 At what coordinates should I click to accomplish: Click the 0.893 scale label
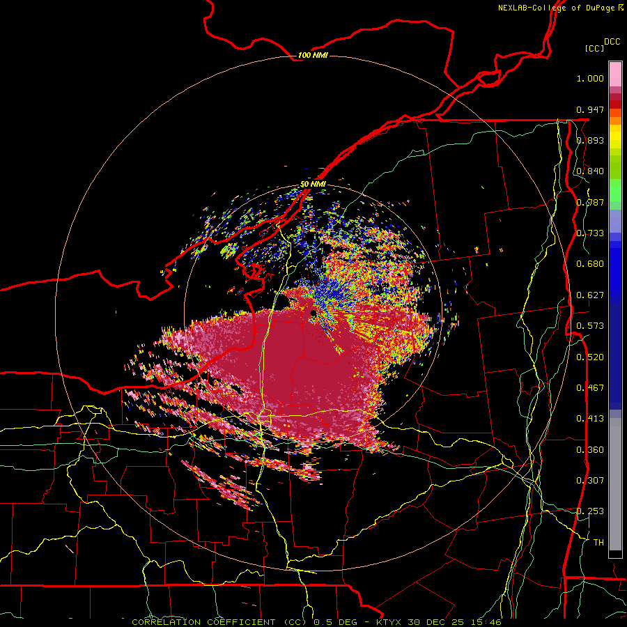[590, 140]
